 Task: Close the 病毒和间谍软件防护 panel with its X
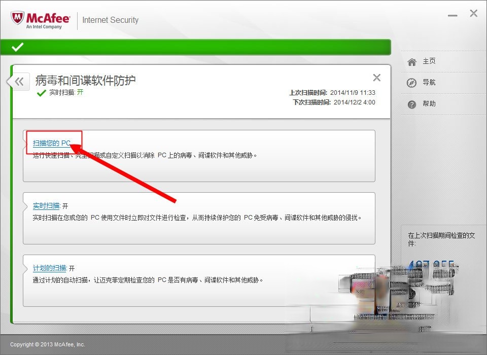tap(376, 78)
